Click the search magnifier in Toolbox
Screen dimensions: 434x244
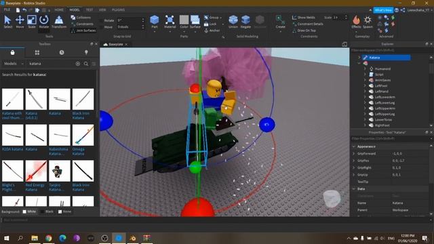tap(86, 64)
